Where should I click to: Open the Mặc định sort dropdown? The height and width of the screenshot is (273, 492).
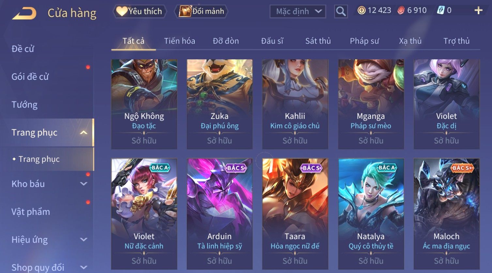(x=298, y=11)
